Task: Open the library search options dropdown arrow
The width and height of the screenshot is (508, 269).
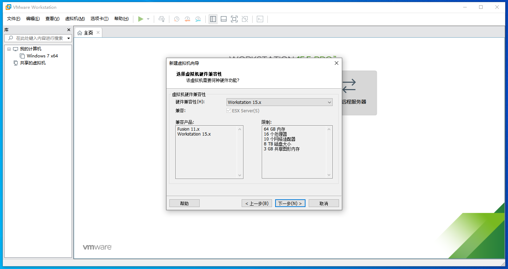Action: click(x=68, y=38)
